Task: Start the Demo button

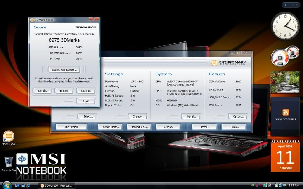Action: pyautogui.click(x=205, y=127)
